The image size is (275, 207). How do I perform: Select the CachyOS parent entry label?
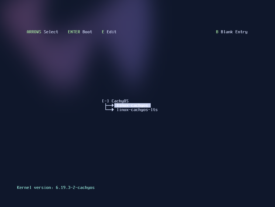point(120,101)
